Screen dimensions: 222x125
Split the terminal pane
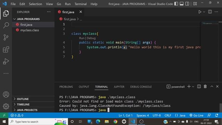tap(199, 86)
